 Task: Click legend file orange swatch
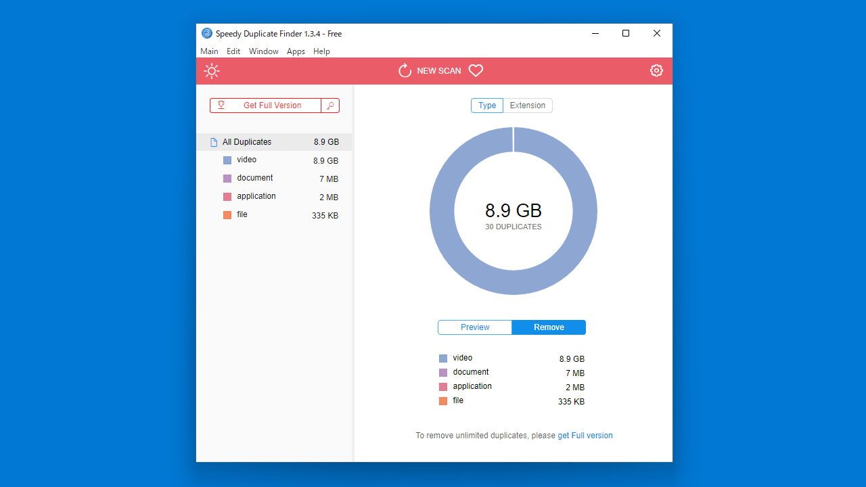(x=443, y=401)
